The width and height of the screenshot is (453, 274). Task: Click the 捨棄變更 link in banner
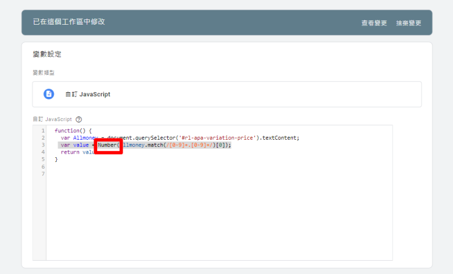(x=408, y=23)
